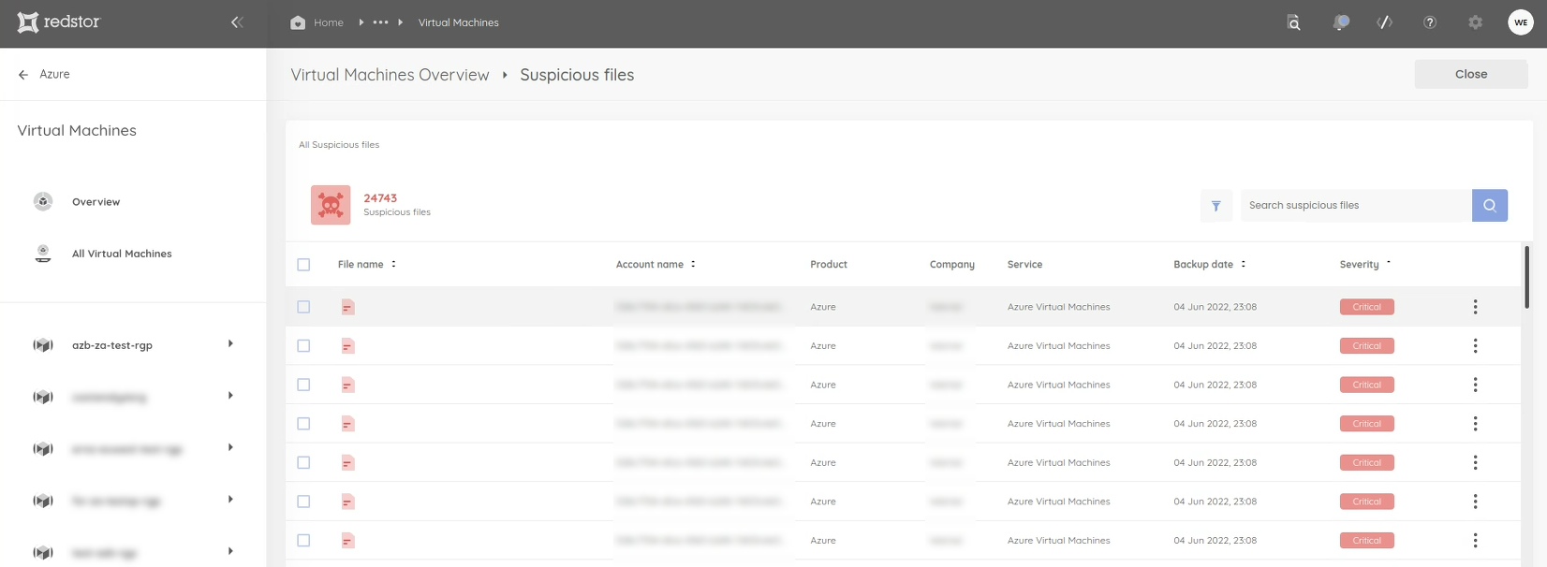Open seventh row three-dot actions menu

click(x=1475, y=541)
